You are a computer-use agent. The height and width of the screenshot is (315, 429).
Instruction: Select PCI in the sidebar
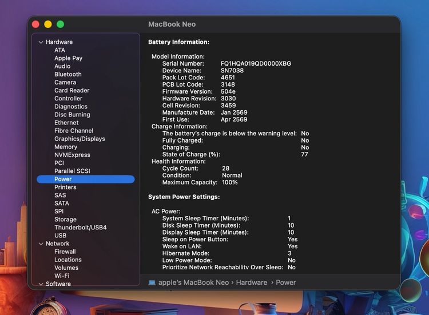[x=59, y=163]
